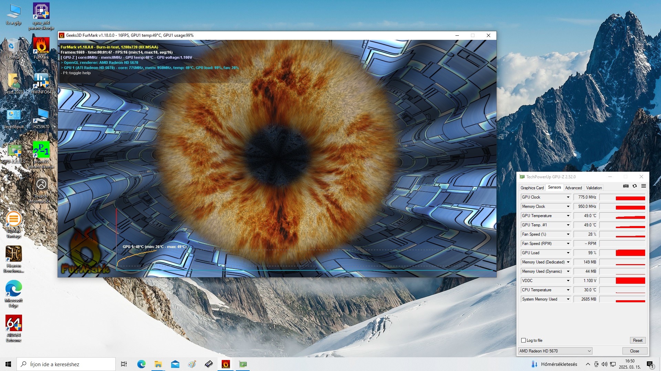Screen dimensions: 661x371
Task: Open the AMD Radeon HD 5670 GPU selector
Action: click(x=555, y=351)
